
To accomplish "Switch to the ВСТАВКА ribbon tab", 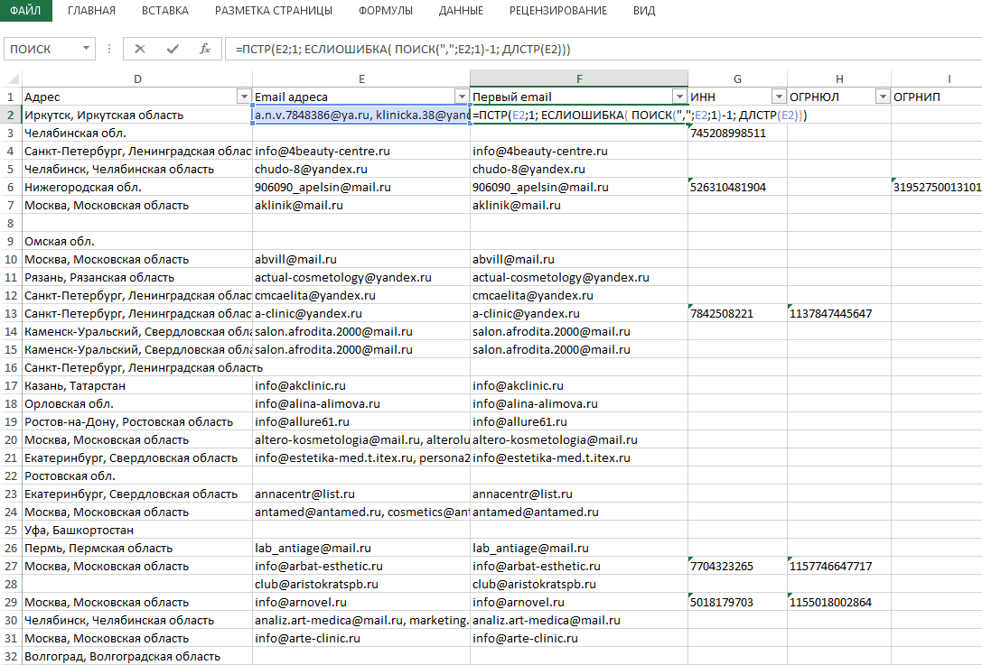I will pyautogui.click(x=164, y=11).
